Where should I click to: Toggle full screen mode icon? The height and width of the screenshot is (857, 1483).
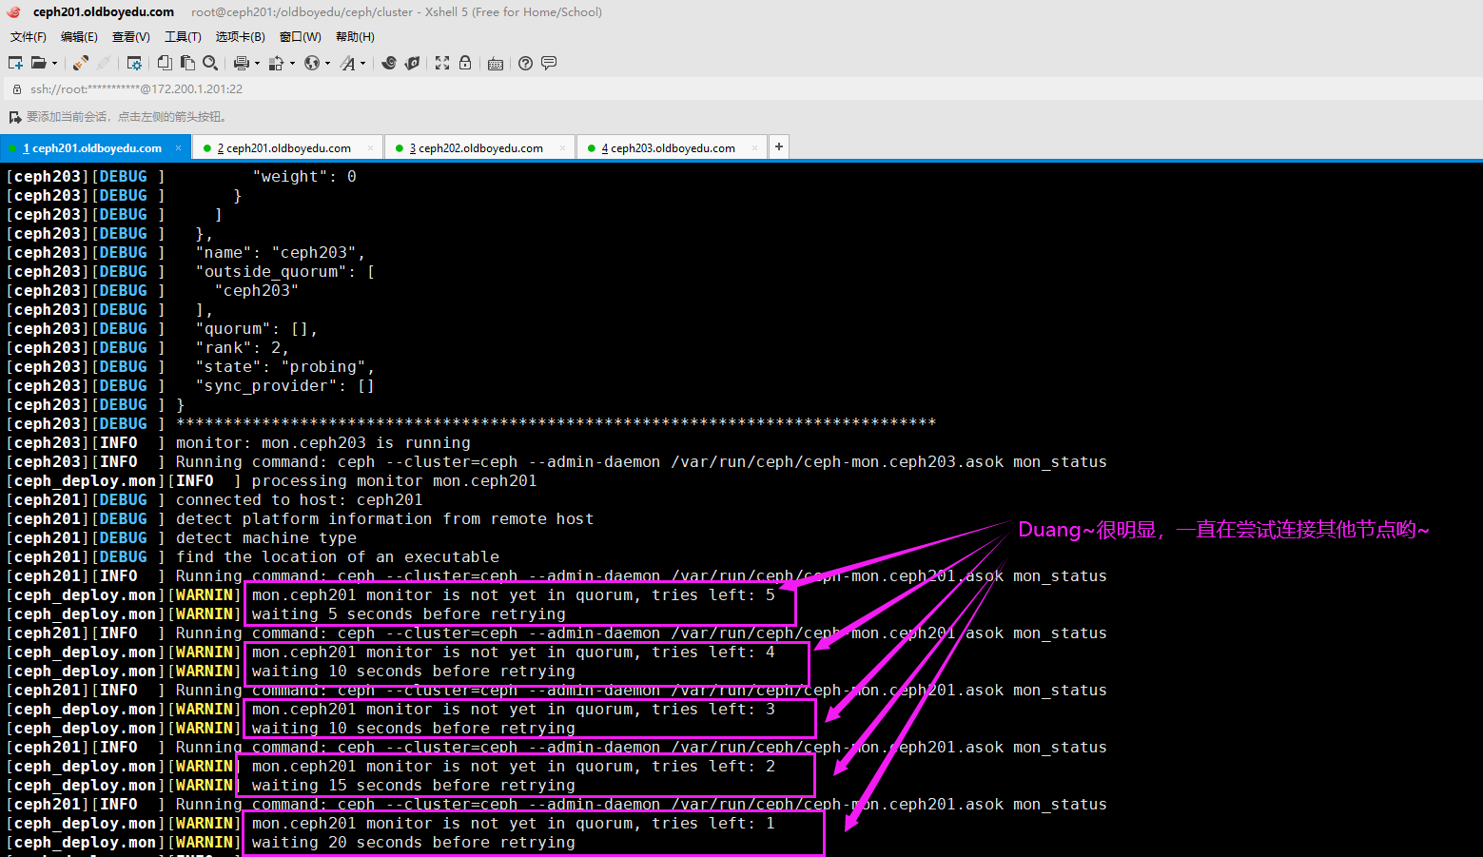(442, 63)
